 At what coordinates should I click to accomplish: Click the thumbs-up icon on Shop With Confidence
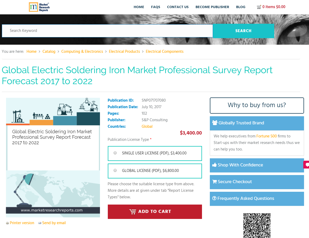click(x=215, y=165)
